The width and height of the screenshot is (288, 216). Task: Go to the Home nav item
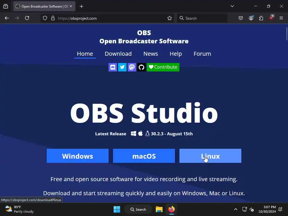tap(85, 54)
